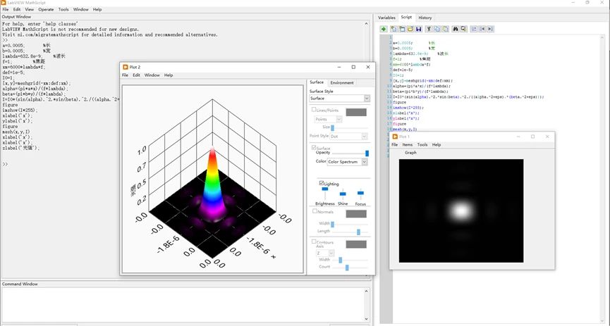Open the Color Spectrum dropdown

pyautogui.click(x=347, y=162)
